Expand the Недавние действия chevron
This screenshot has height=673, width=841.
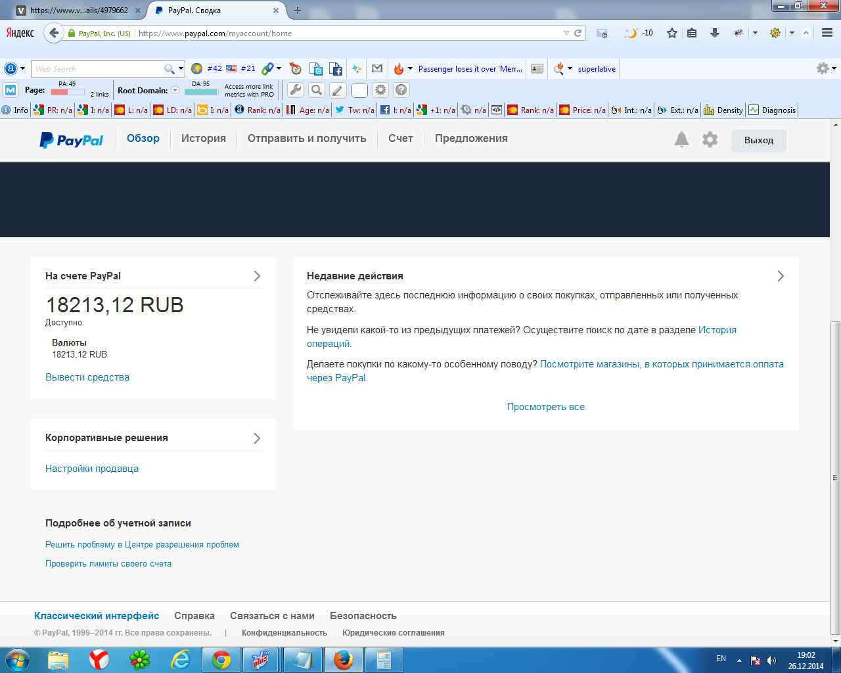coord(781,276)
